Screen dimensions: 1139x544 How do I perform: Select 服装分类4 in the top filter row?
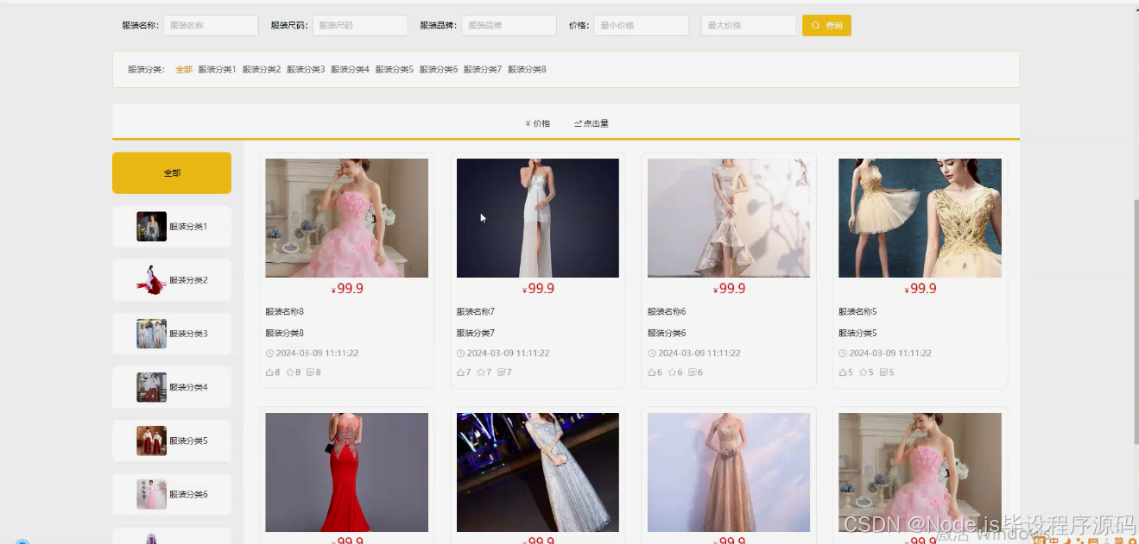click(350, 70)
